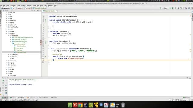Expand the multithreading folder
The image size is (193, 108).
click(7, 27)
